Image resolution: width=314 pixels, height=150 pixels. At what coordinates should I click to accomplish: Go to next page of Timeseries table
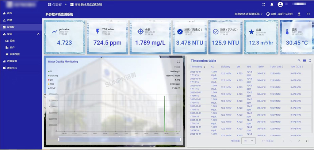click(x=299, y=141)
